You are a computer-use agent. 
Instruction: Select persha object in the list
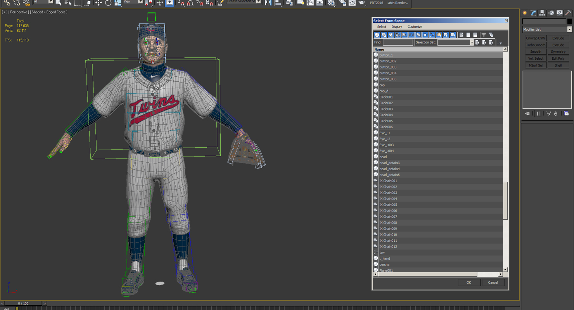tap(438, 265)
